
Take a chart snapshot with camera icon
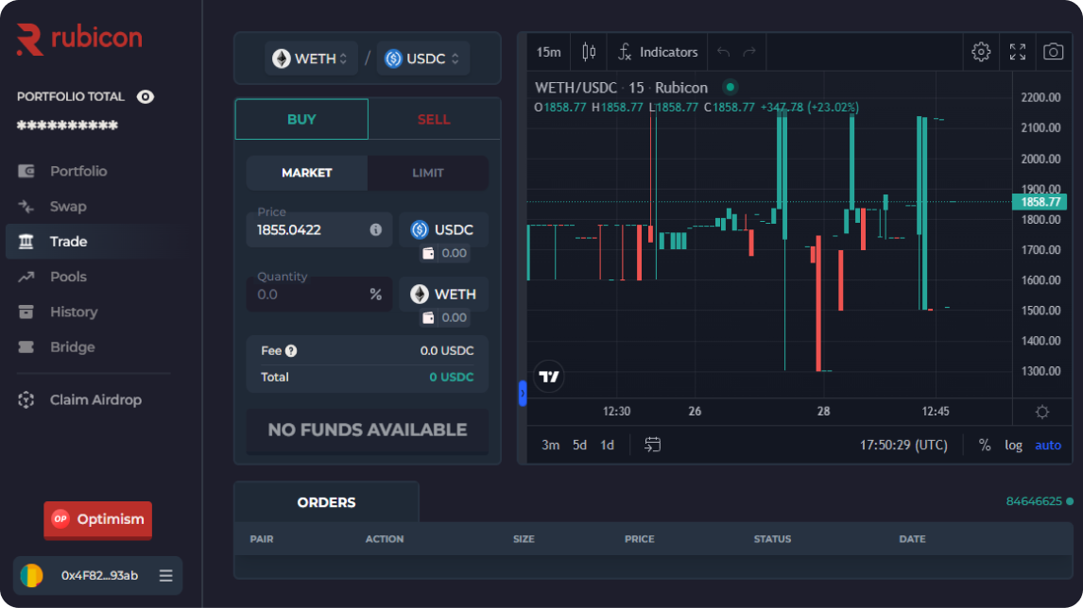pyautogui.click(x=1054, y=52)
